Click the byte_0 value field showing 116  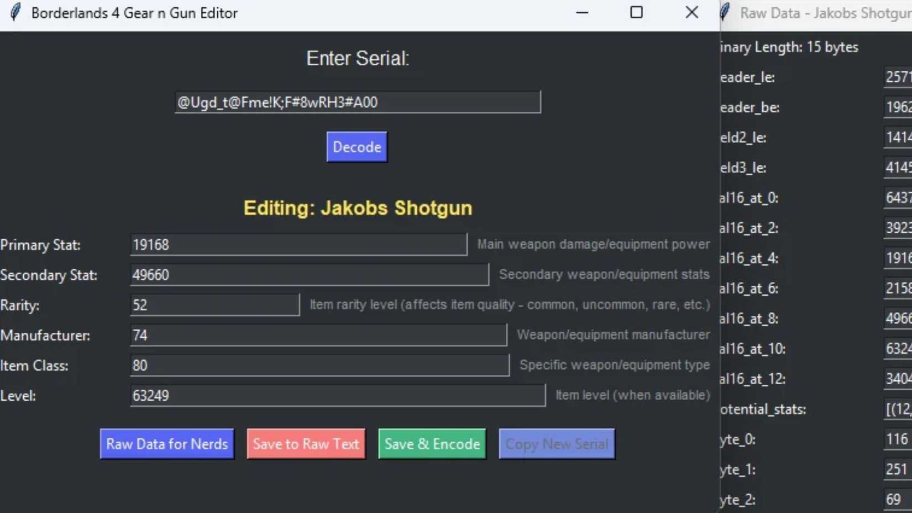898,439
